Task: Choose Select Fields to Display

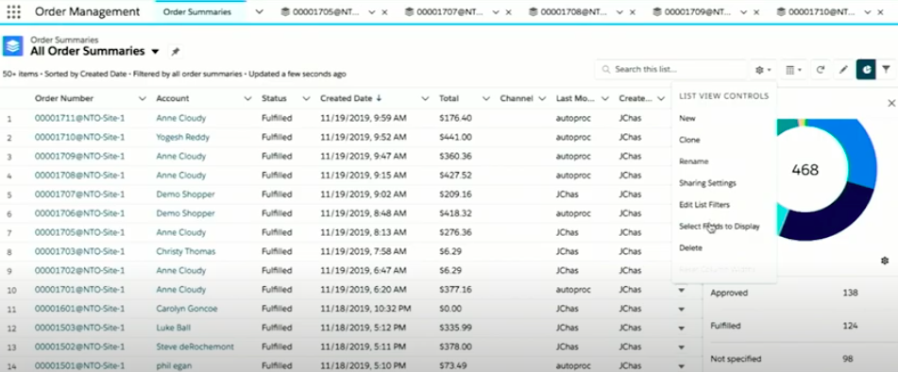Action: tap(720, 226)
